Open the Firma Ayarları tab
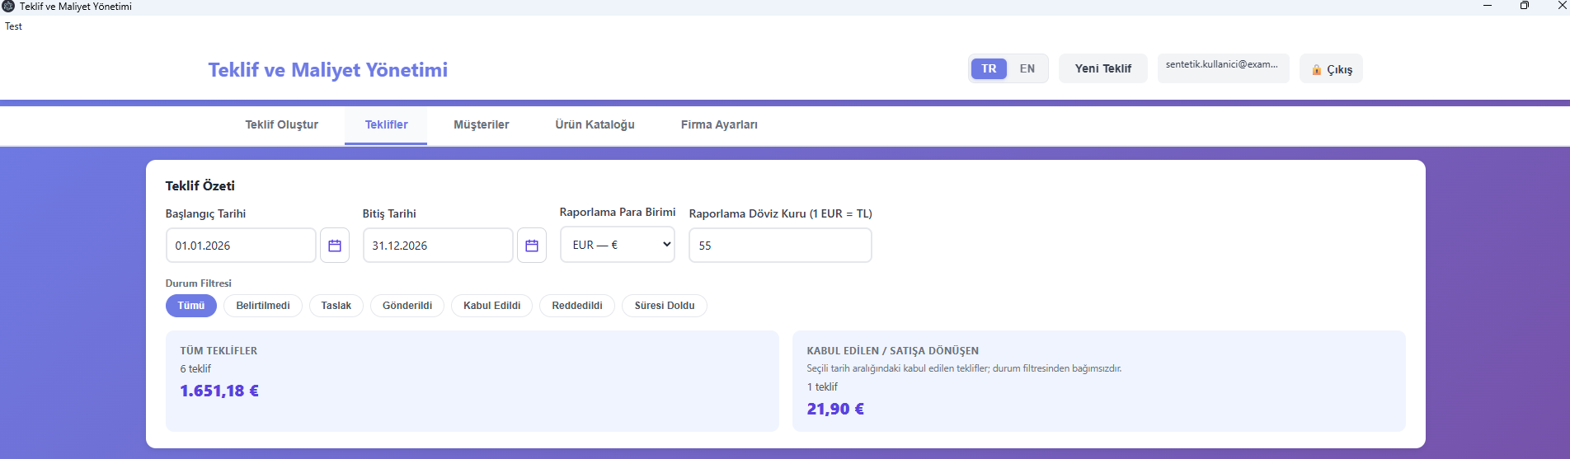This screenshot has width=1570, height=459. pos(719,125)
